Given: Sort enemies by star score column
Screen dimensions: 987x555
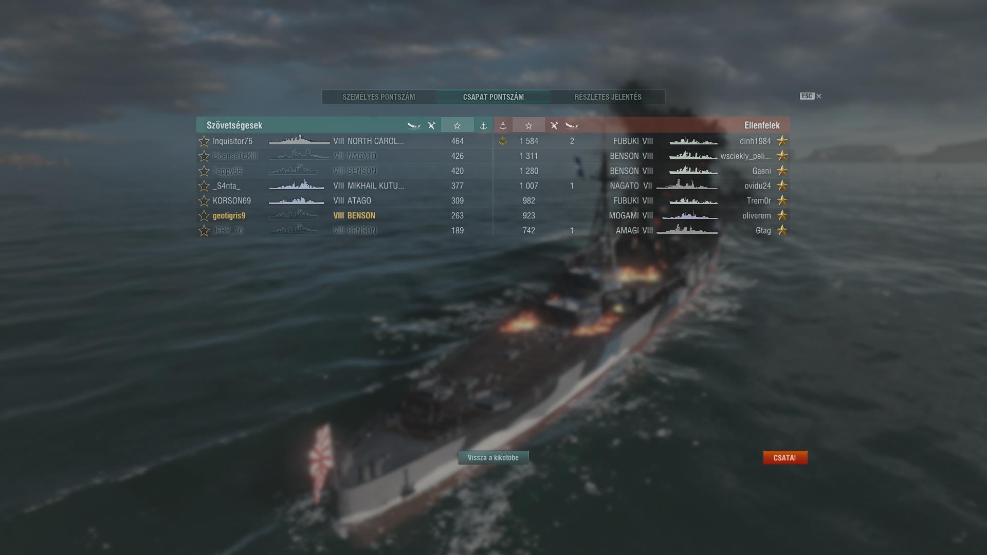Looking at the screenshot, I should (x=528, y=125).
